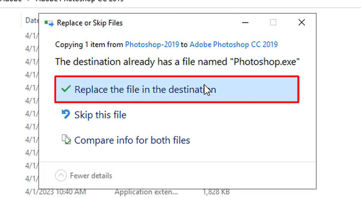Image resolution: width=361 pixels, height=198 pixels.
Task: Sort by the Date column header
Action: tap(32, 20)
